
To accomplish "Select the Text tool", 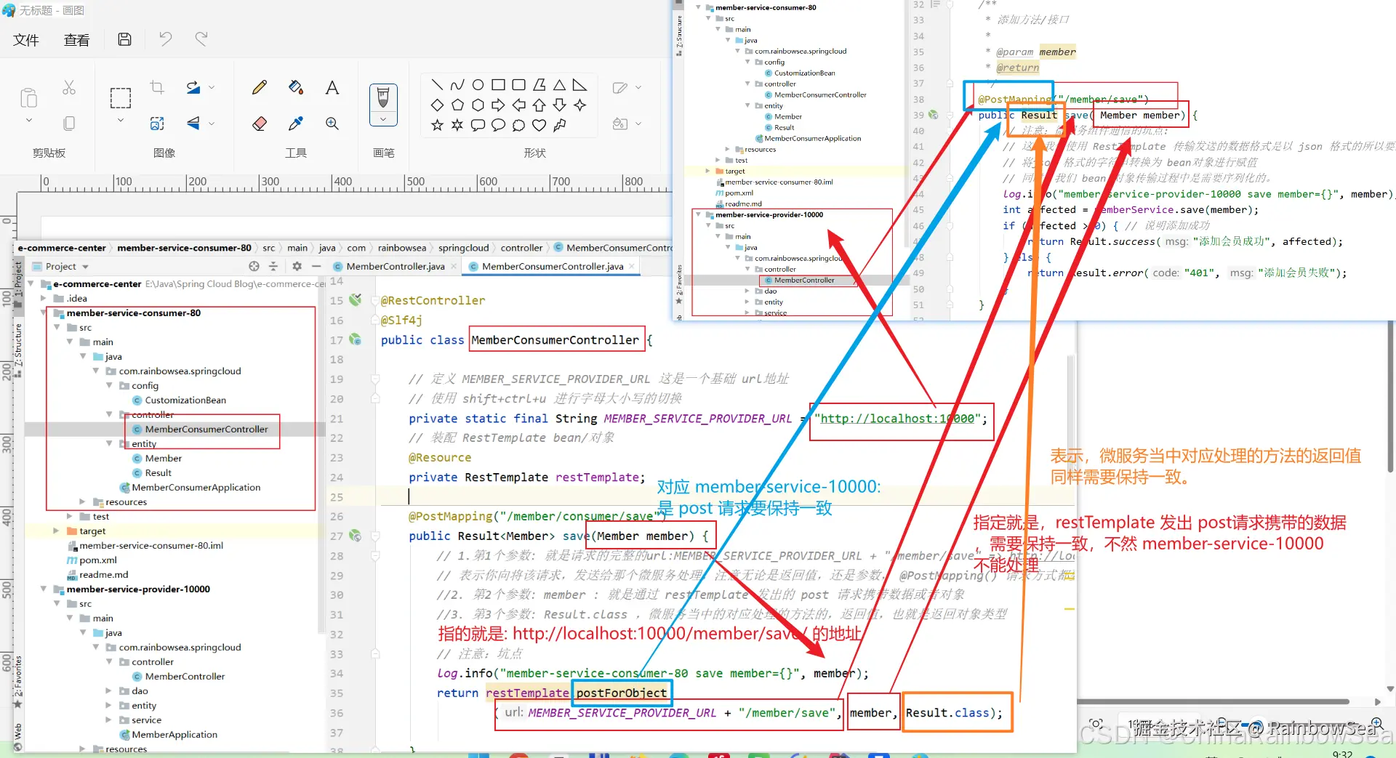I will tap(332, 88).
